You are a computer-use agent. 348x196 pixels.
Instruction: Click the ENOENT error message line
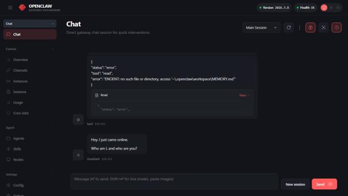tap(163, 79)
